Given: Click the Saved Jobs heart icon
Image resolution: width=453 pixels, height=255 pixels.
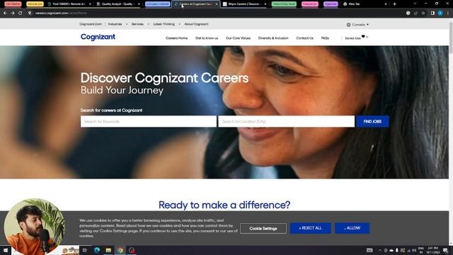Looking at the screenshot, I should point(363,36).
